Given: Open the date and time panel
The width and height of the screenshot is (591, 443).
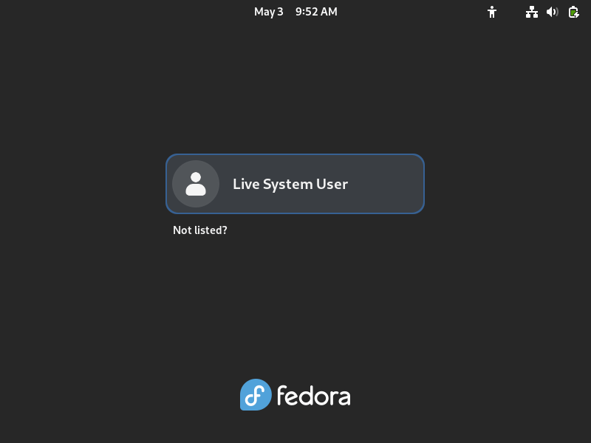Looking at the screenshot, I should [295, 12].
